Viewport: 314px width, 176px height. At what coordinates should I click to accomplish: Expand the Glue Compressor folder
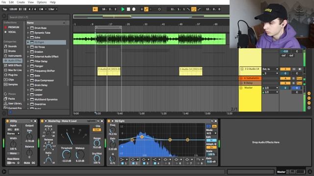point(28,80)
